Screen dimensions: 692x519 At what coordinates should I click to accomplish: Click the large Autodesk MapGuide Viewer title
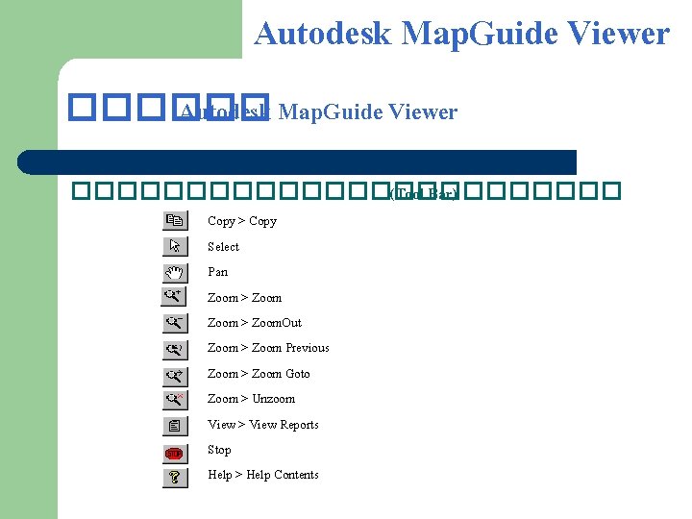click(x=462, y=33)
